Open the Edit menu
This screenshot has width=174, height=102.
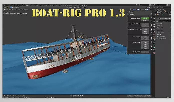(9, 5)
